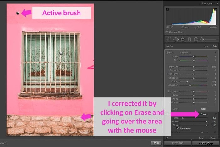Select the Red Eye Correction tool
Screen dimensions: 220x147
pos(183,39)
